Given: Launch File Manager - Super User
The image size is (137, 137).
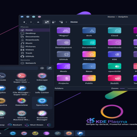Looking at the screenshot, I should point(22,90).
